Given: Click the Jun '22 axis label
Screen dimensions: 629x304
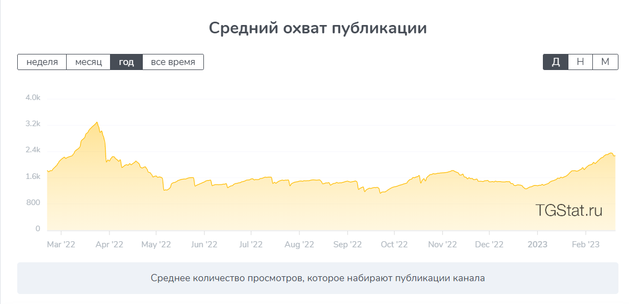Looking at the screenshot, I should pyautogui.click(x=204, y=244).
